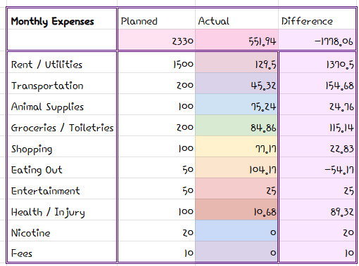The height and width of the screenshot is (266, 359).
Task: Select Groceries / Toiletries green cell 84.86
Action: coord(237,126)
